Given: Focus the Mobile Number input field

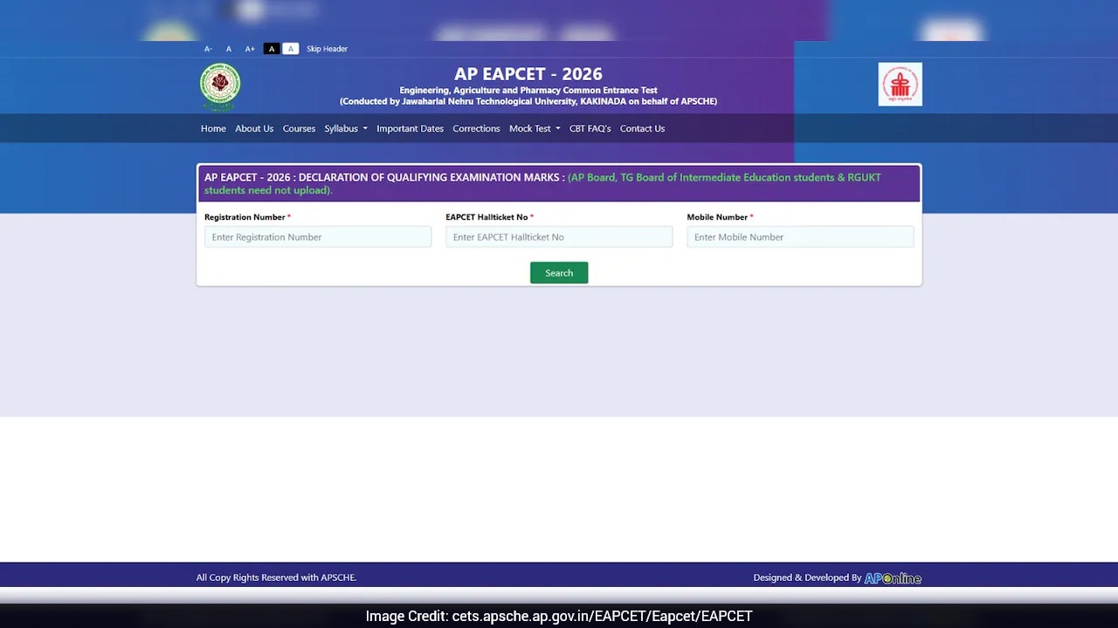Looking at the screenshot, I should [x=800, y=236].
